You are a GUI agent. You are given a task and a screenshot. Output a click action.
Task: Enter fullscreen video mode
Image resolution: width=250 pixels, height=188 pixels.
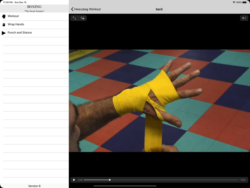click(74, 18)
